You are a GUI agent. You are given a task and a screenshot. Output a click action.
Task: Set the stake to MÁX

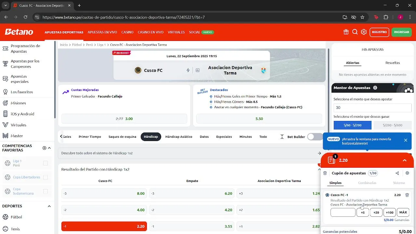(x=403, y=213)
